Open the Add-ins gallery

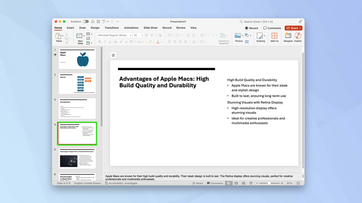point(274,38)
